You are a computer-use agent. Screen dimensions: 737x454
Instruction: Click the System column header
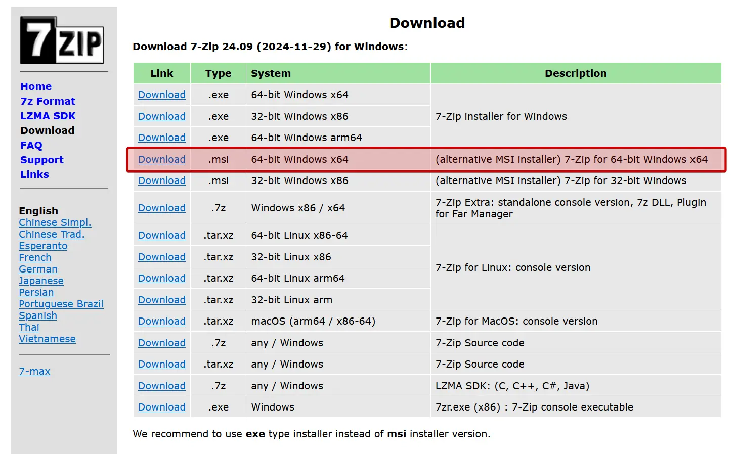coord(338,73)
